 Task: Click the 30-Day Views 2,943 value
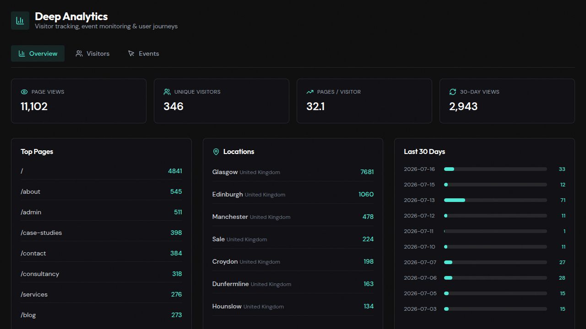pyautogui.click(x=463, y=106)
